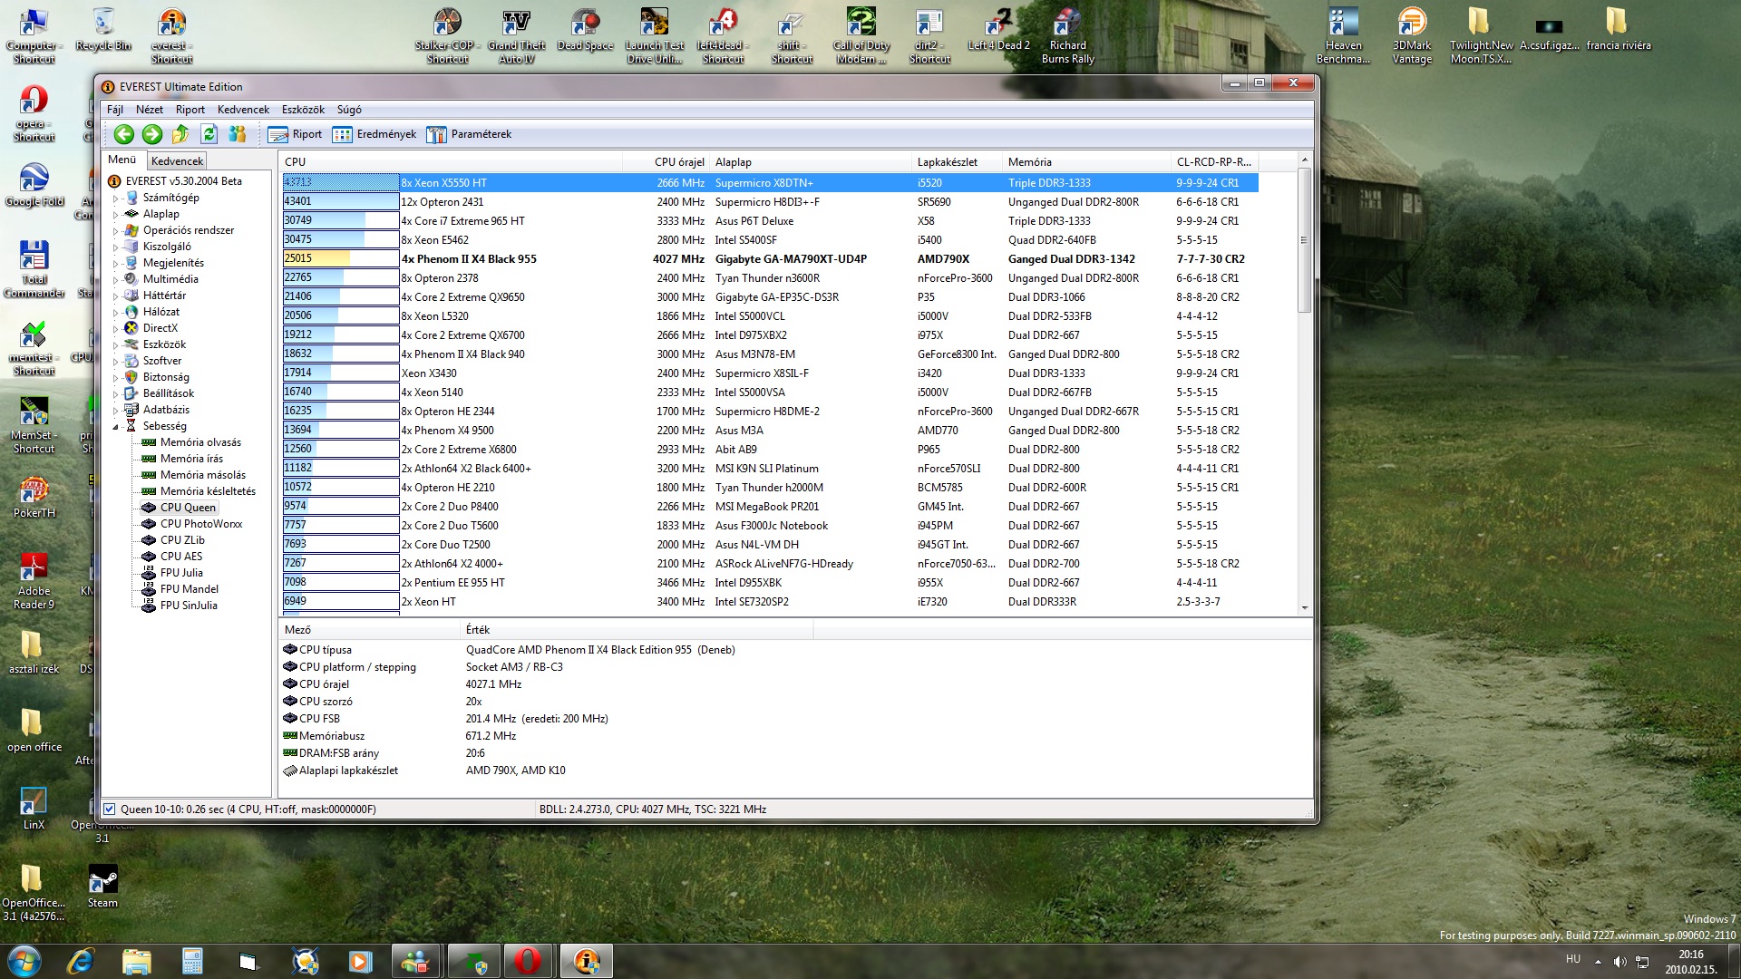
Task: Open the Steam desktop shortcut
Action: coord(102,886)
